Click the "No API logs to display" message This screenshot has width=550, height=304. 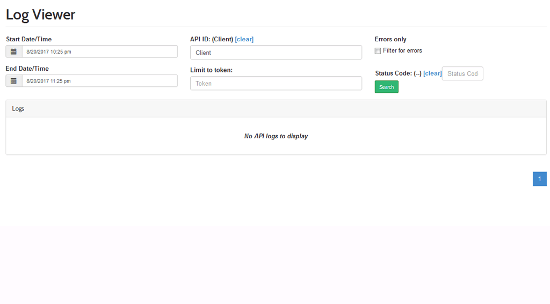point(276,136)
